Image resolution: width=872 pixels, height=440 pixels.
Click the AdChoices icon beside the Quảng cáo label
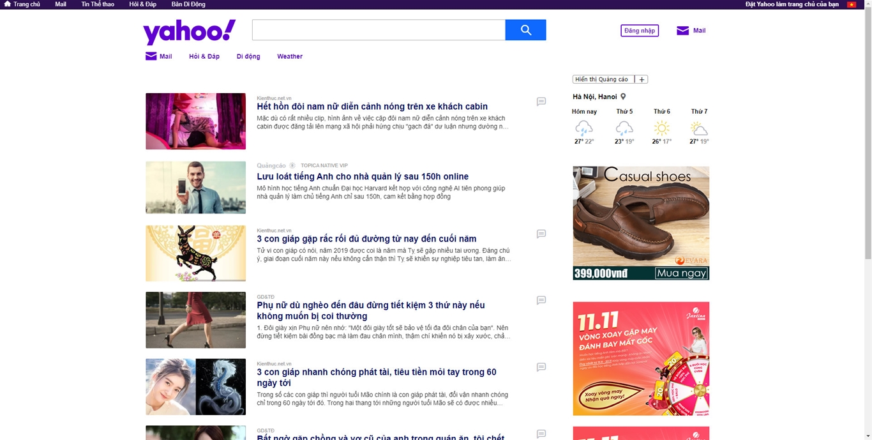click(292, 165)
